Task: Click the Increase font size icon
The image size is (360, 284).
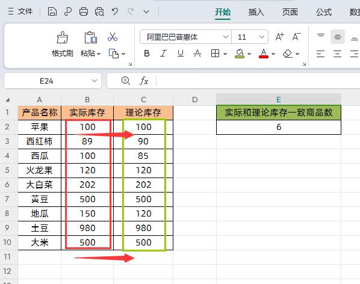Action: point(279,37)
